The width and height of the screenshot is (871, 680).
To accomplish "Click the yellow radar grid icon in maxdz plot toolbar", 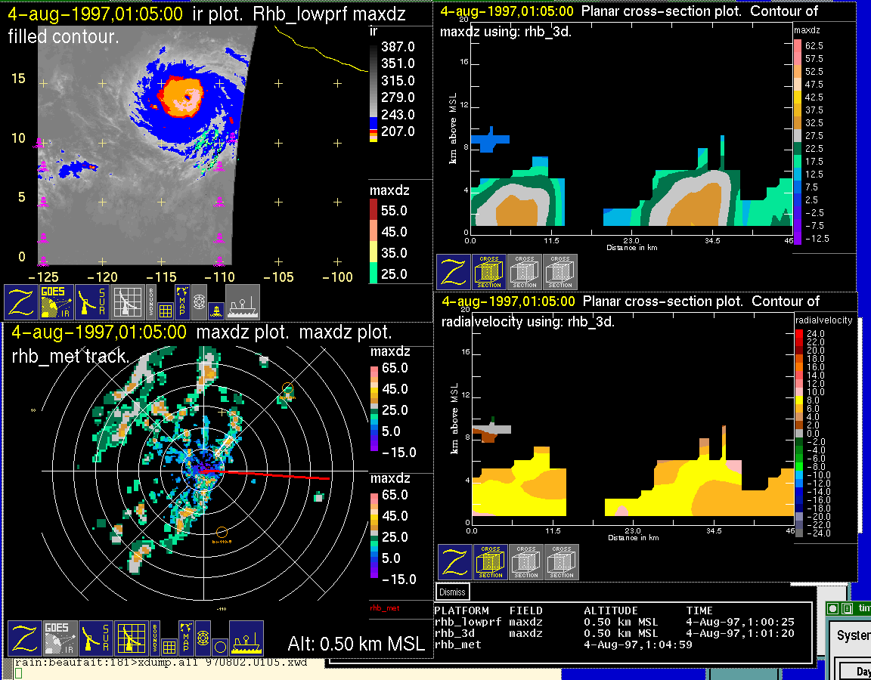I will (x=131, y=638).
